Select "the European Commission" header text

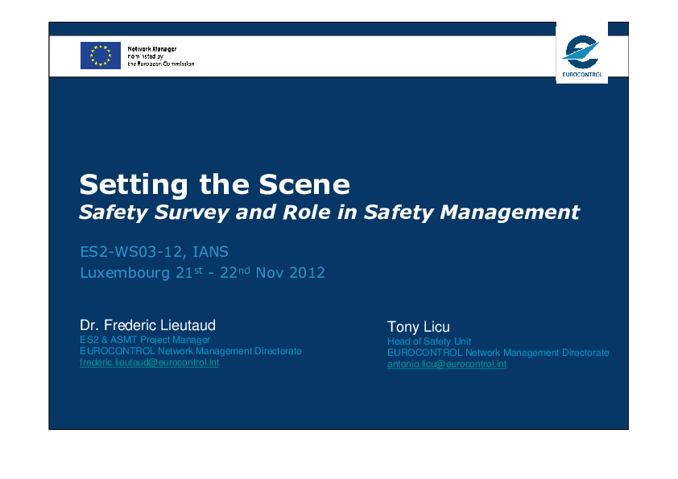(x=161, y=64)
